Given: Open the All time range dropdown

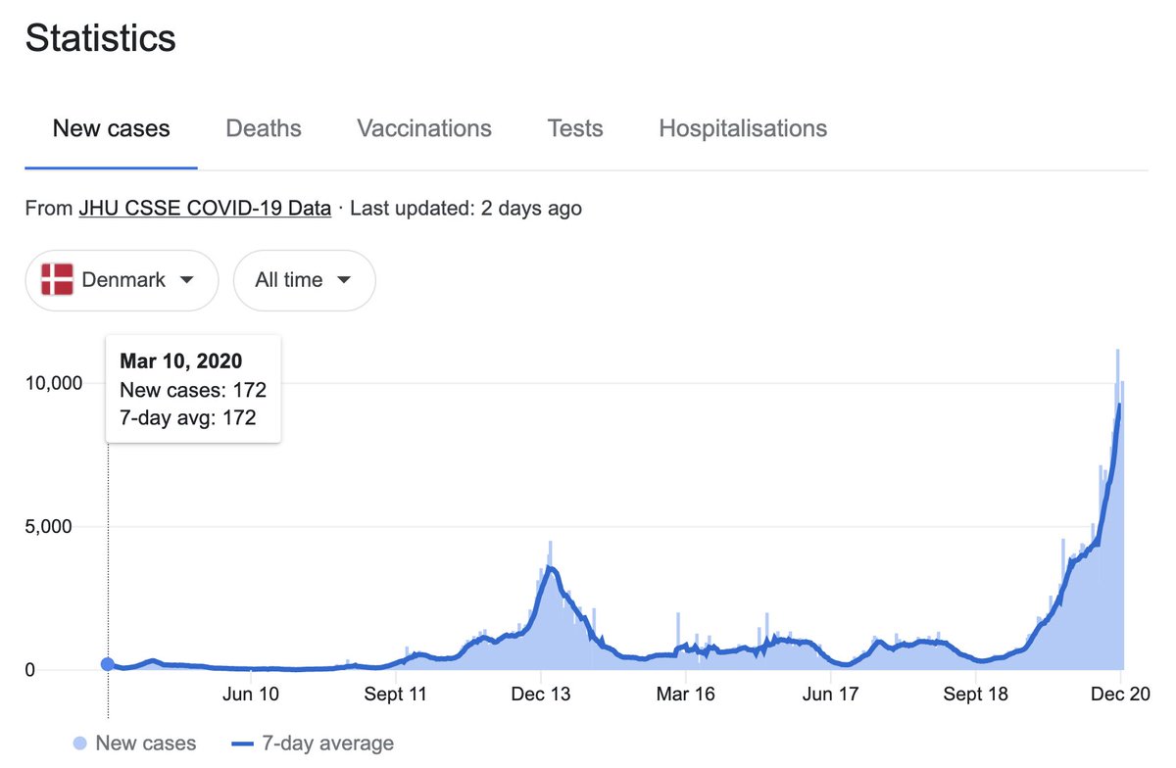Looking at the screenshot, I should (305, 280).
